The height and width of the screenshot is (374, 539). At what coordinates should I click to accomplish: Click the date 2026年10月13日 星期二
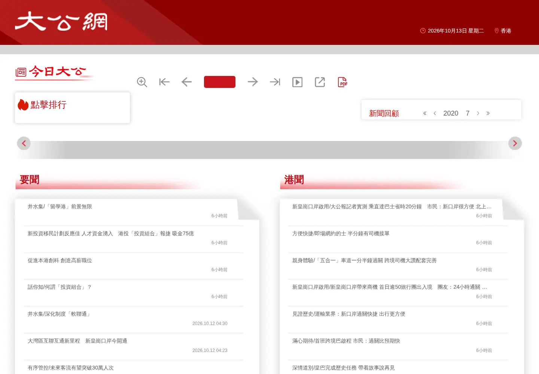click(x=456, y=31)
